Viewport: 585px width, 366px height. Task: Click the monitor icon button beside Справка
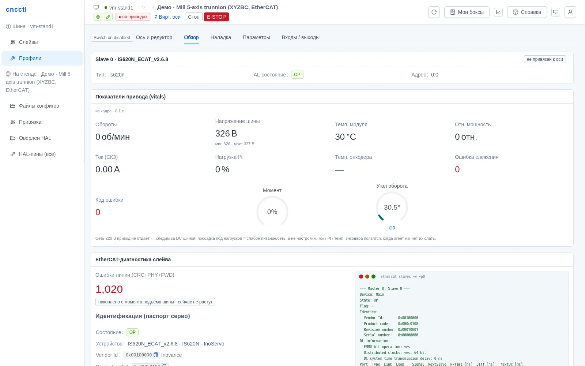tap(556, 12)
